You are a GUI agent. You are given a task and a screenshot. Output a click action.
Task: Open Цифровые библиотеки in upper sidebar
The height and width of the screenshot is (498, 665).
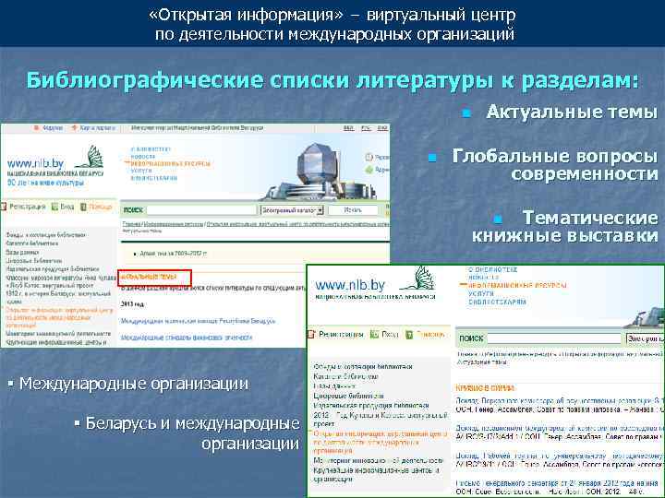34,260
